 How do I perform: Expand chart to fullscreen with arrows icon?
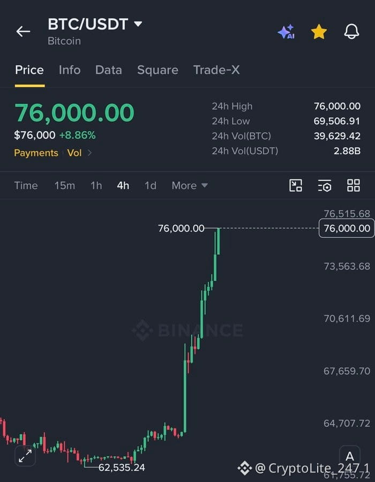pyautogui.click(x=25, y=456)
